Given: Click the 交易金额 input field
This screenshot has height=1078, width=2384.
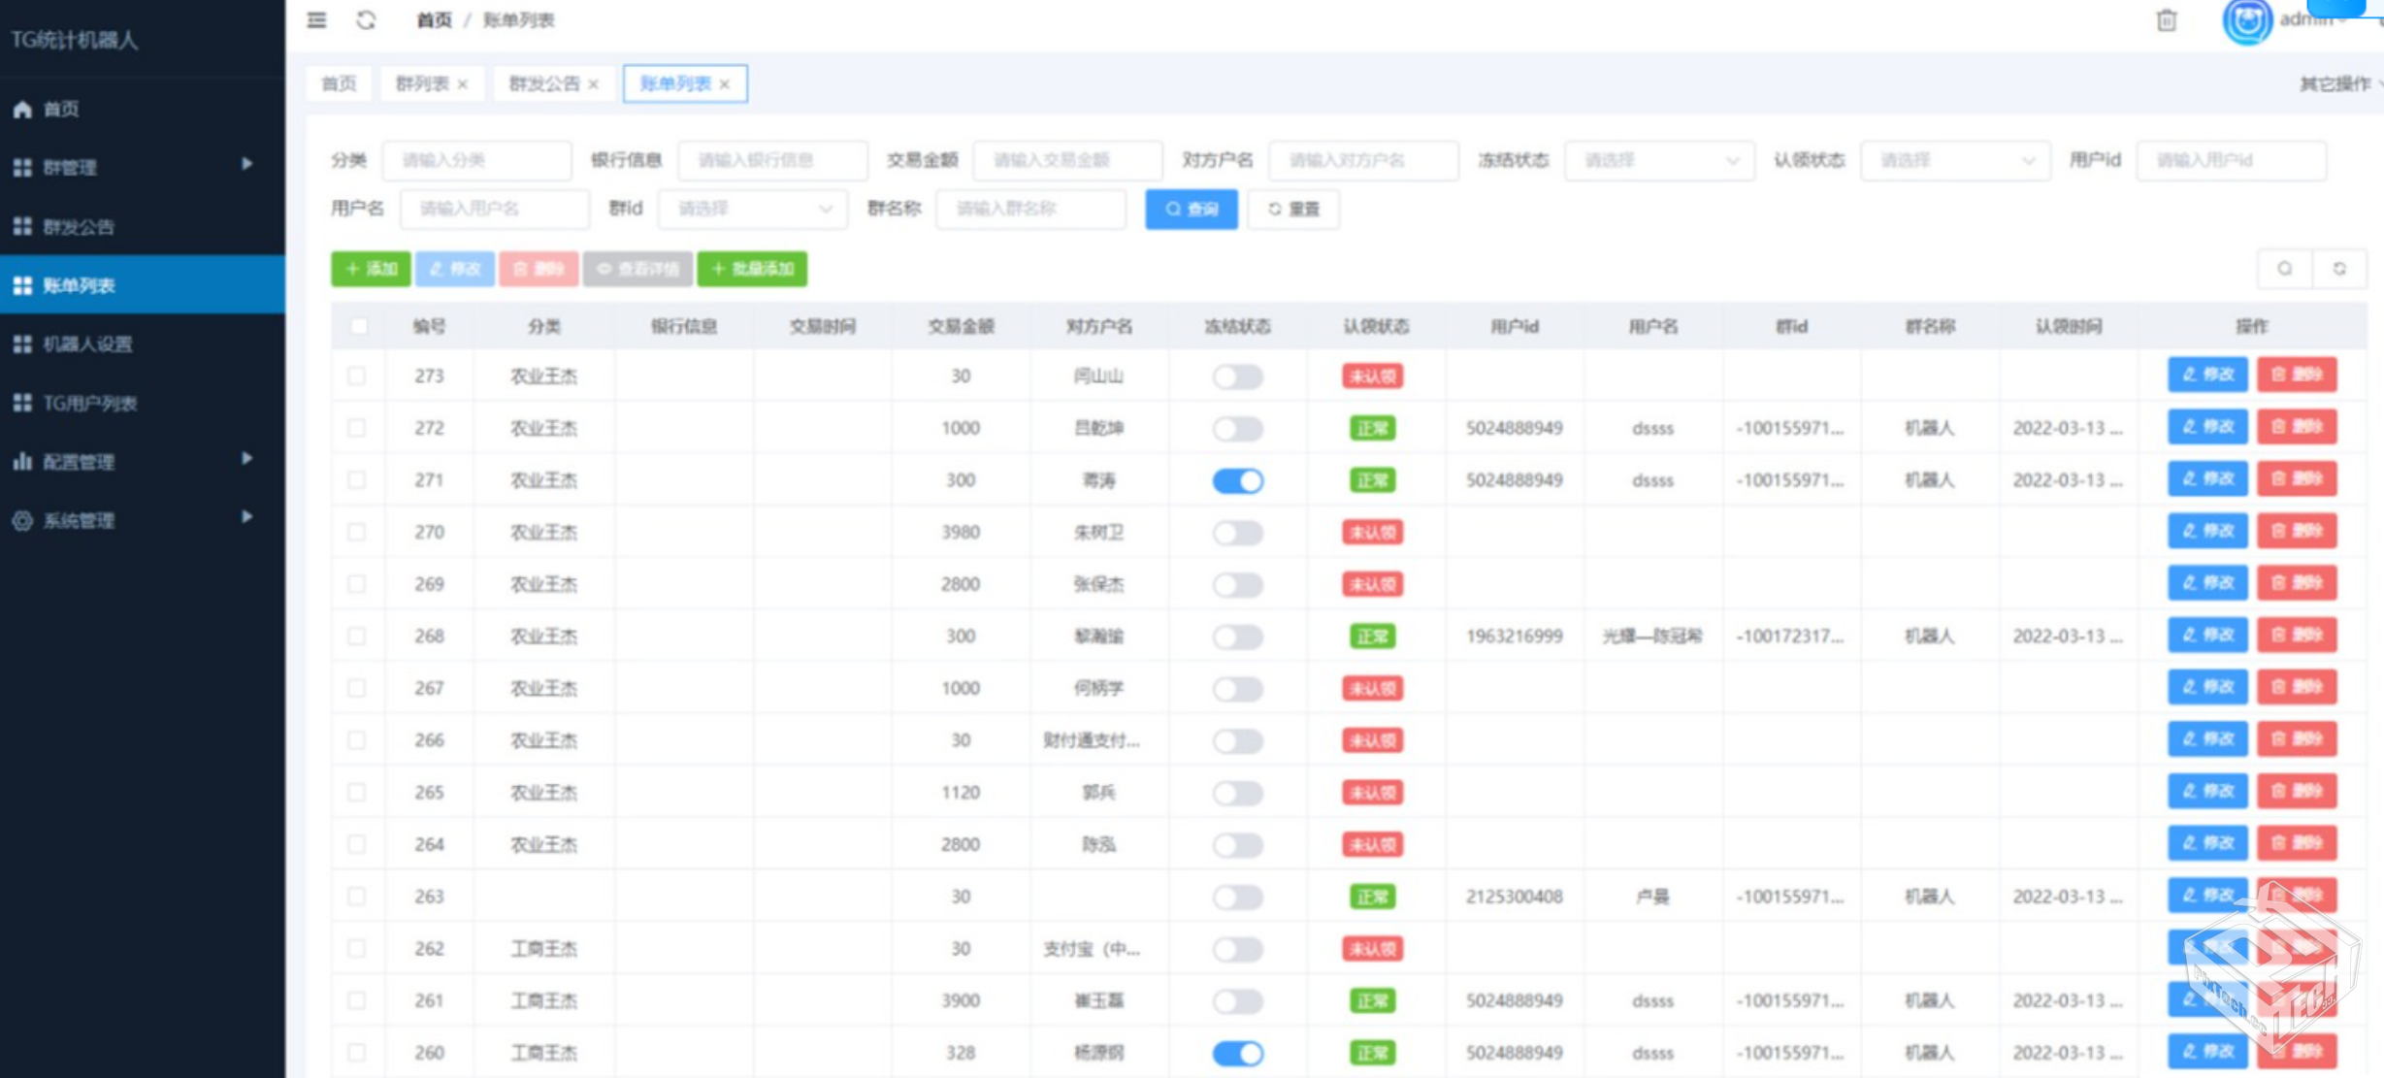Looking at the screenshot, I should (x=1066, y=160).
